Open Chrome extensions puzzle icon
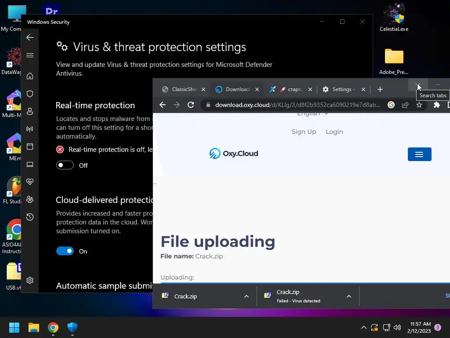Screen dimensions: 450x338 coord(436,105)
